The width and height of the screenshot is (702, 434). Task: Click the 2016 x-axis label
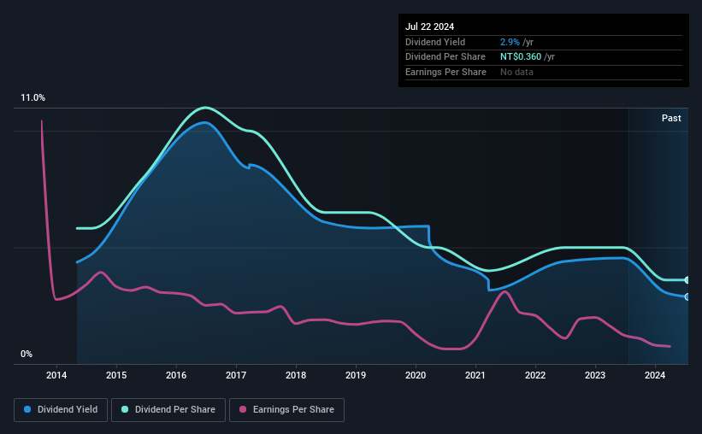click(x=176, y=375)
